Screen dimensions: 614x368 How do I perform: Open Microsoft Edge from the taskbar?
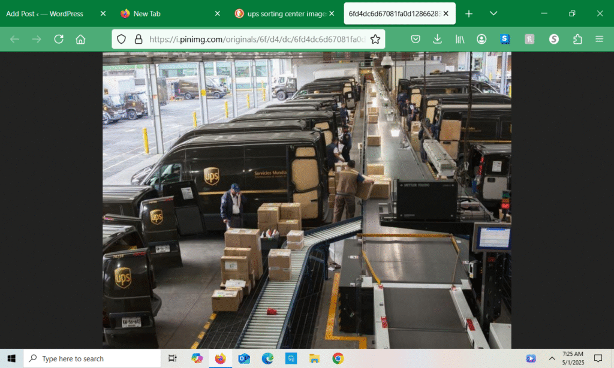click(x=267, y=358)
